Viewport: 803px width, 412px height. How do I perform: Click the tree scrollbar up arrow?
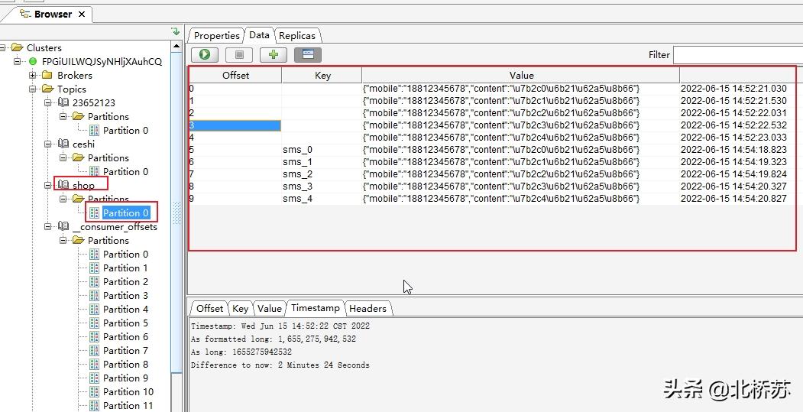pos(176,46)
